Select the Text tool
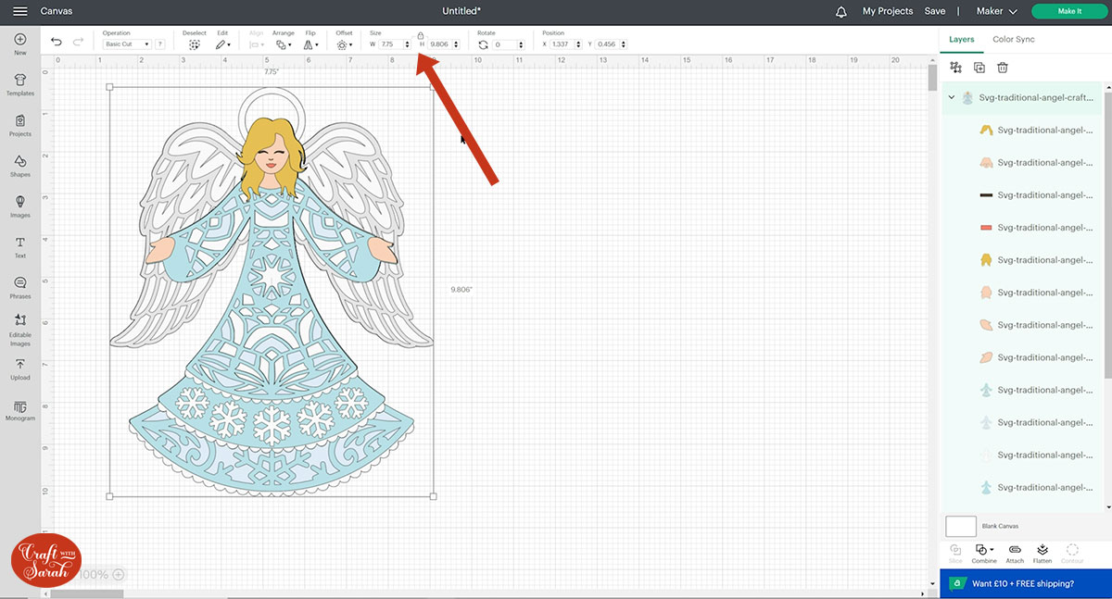The width and height of the screenshot is (1112, 599). click(x=20, y=246)
